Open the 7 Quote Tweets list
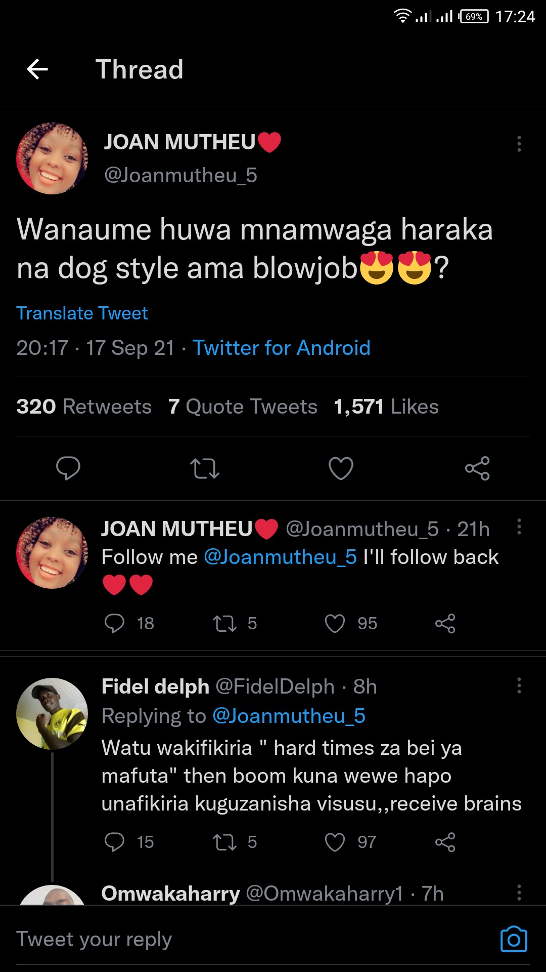The image size is (546, 972). point(243,407)
